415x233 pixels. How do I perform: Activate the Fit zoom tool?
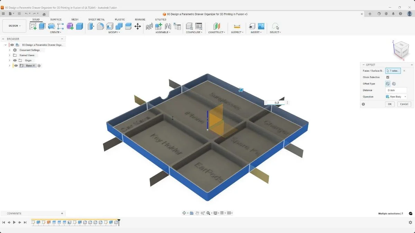click(x=208, y=213)
